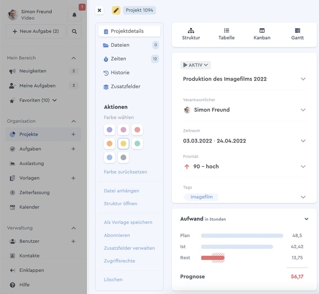Switch to the Tabelle view
The width and height of the screenshot is (319, 294).
pos(227,34)
